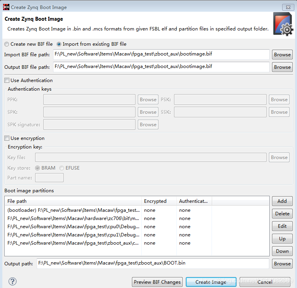Viewport: 297px width, 288px height.
Task: Move partition Up
Action: (282, 239)
